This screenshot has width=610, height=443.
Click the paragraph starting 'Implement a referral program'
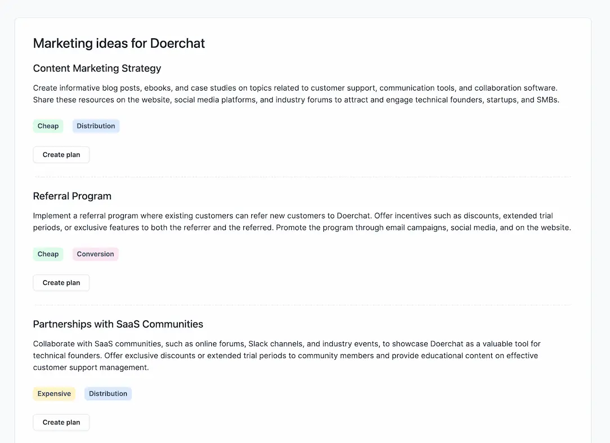point(302,222)
